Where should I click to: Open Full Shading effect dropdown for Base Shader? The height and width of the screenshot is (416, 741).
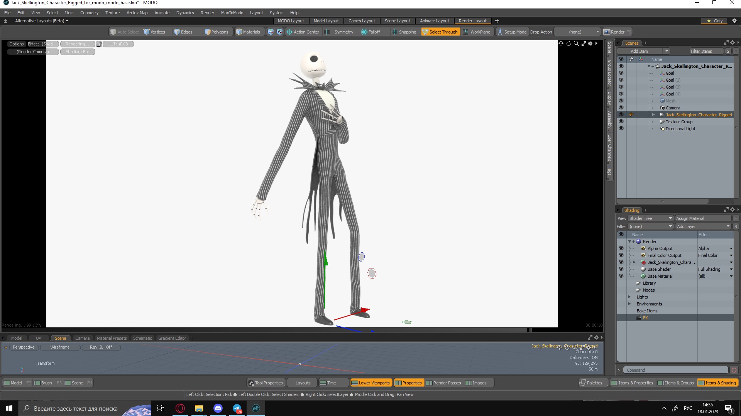731,269
